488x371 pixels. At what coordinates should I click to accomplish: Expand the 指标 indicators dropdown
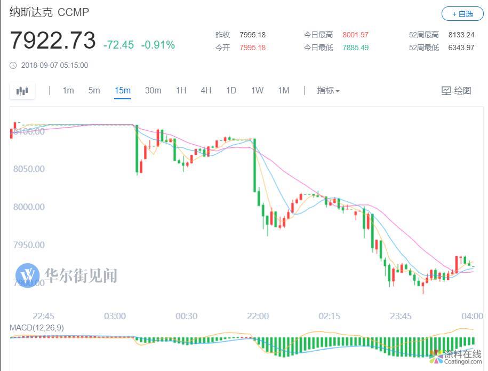(328, 91)
